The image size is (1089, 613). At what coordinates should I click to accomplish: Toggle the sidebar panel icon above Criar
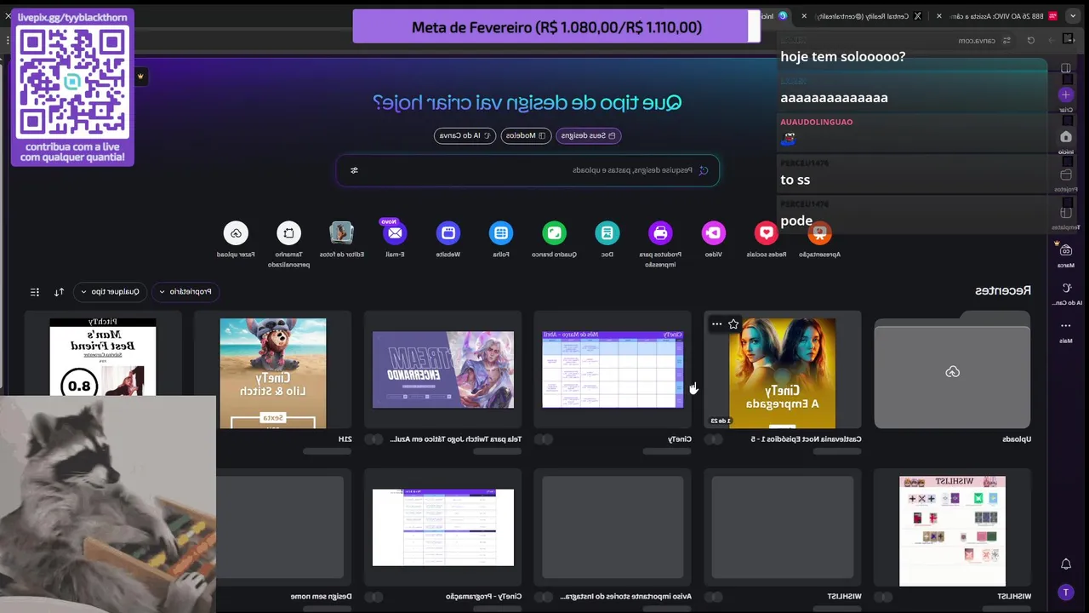(1066, 68)
